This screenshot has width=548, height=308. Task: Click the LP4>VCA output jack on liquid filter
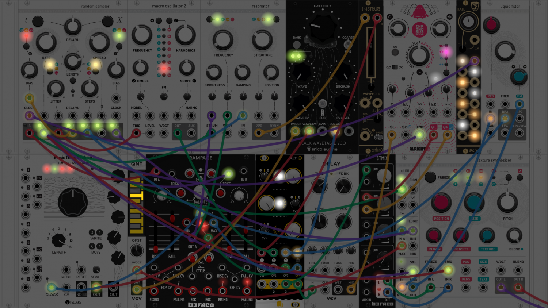point(519,133)
